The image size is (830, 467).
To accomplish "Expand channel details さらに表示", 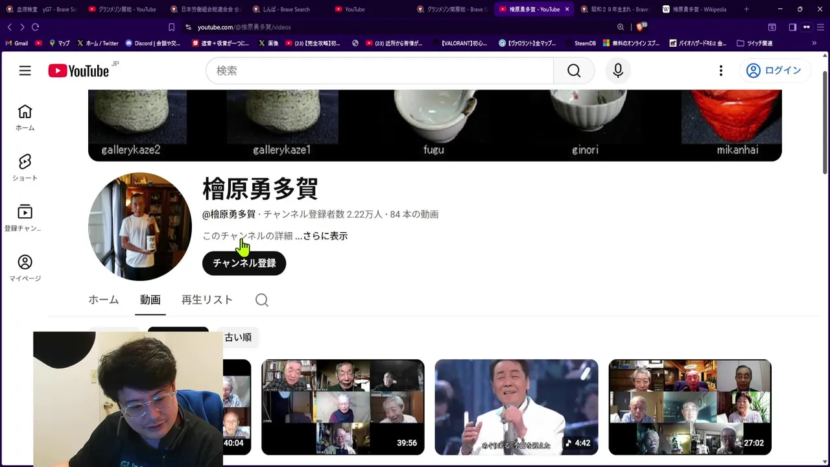I will [321, 236].
